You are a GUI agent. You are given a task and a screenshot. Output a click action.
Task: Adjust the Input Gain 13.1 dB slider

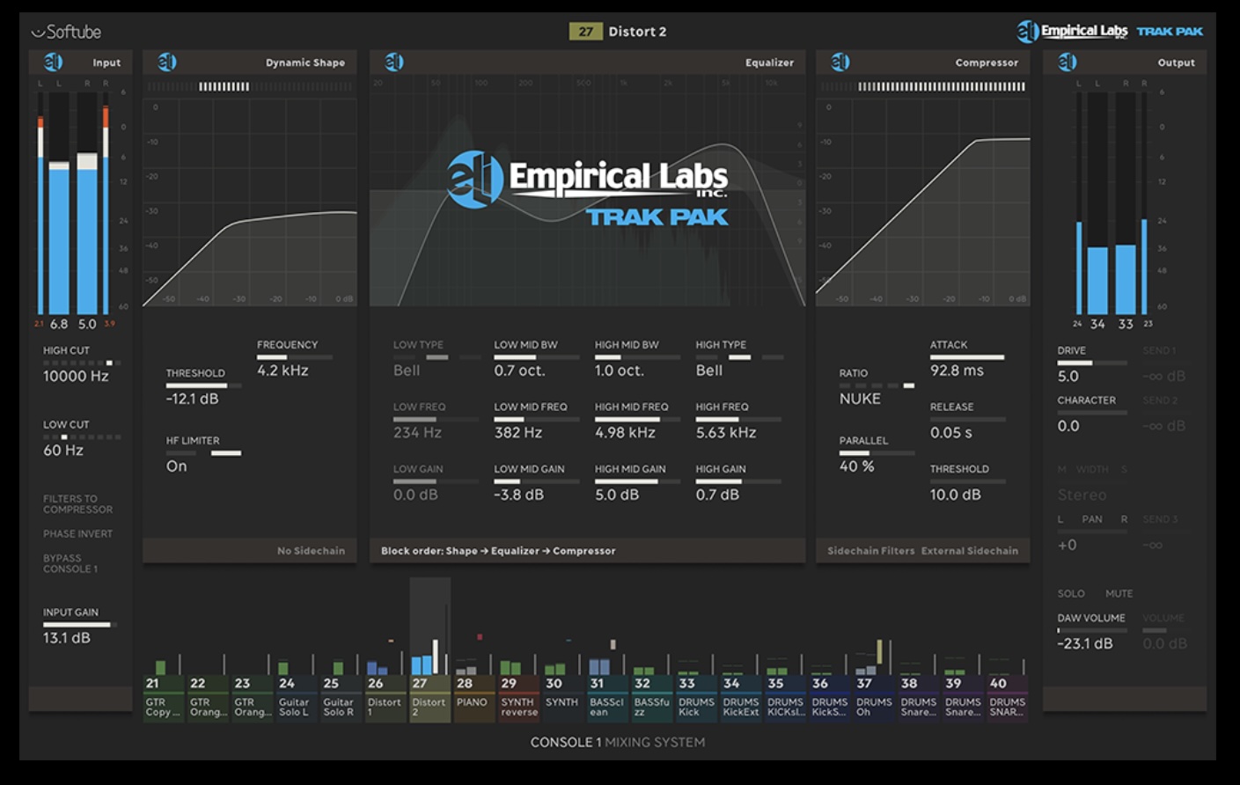[x=80, y=625]
